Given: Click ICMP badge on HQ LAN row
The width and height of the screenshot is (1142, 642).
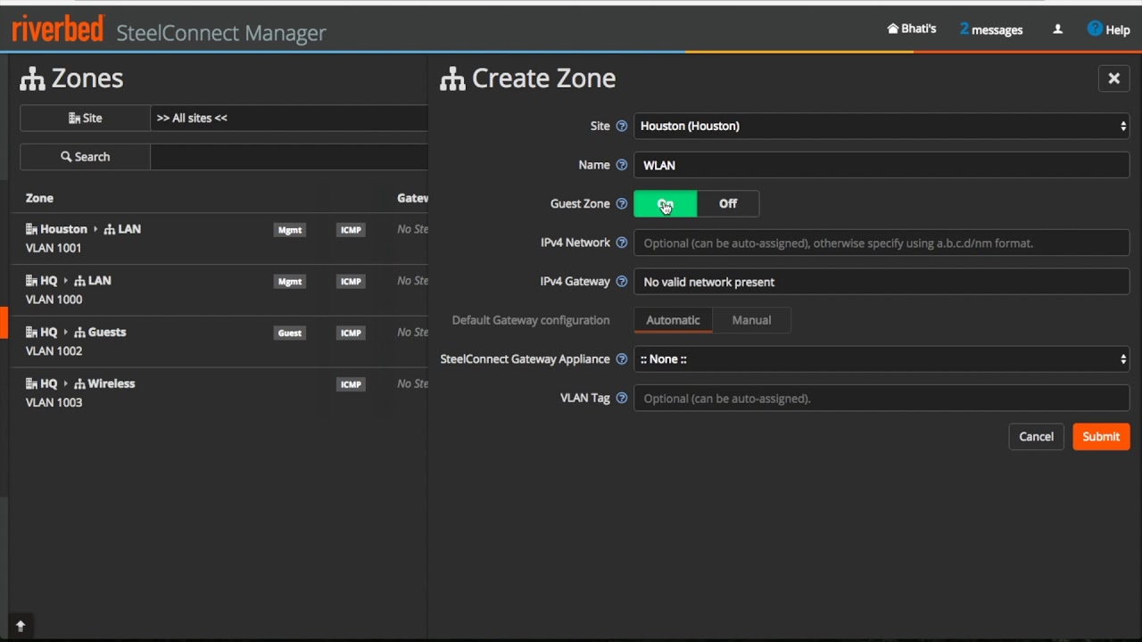Looking at the screenshot, I should [351, 282].
